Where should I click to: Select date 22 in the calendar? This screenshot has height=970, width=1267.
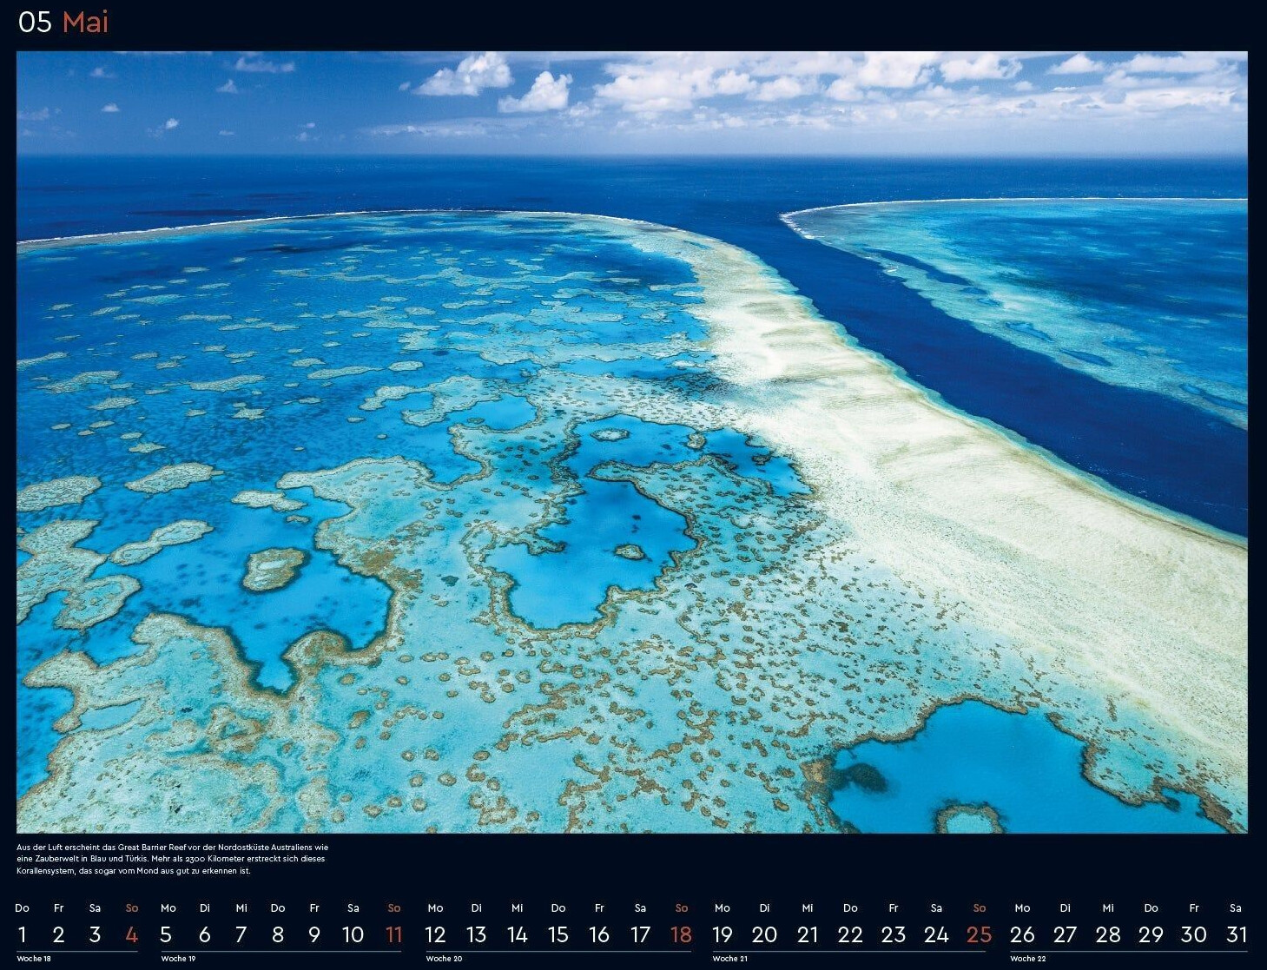click(x=850, y=934)
